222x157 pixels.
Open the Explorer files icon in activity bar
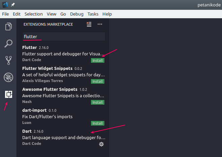click(8, 27)
